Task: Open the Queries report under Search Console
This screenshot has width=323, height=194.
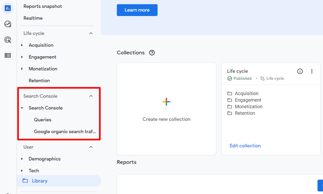Action: [43, 120]
